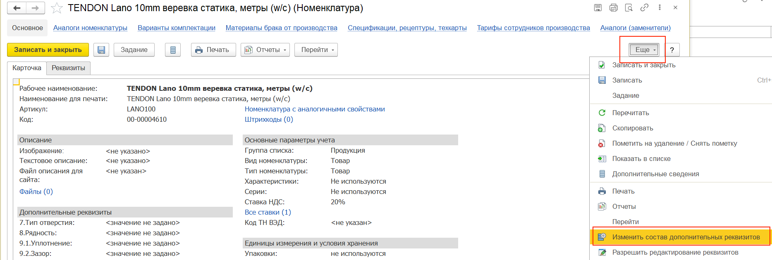Select Пометить на удаление / Снять пометку
This screenshot has width=772, height=260.
click(675, 144)
